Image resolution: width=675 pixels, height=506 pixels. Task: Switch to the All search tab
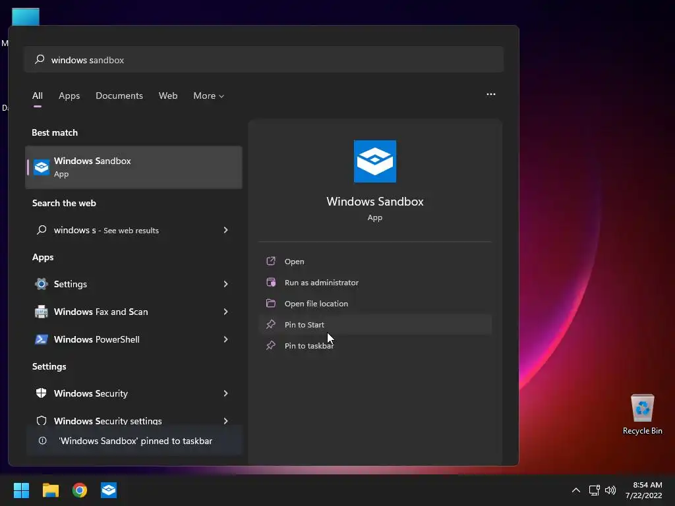38,96
